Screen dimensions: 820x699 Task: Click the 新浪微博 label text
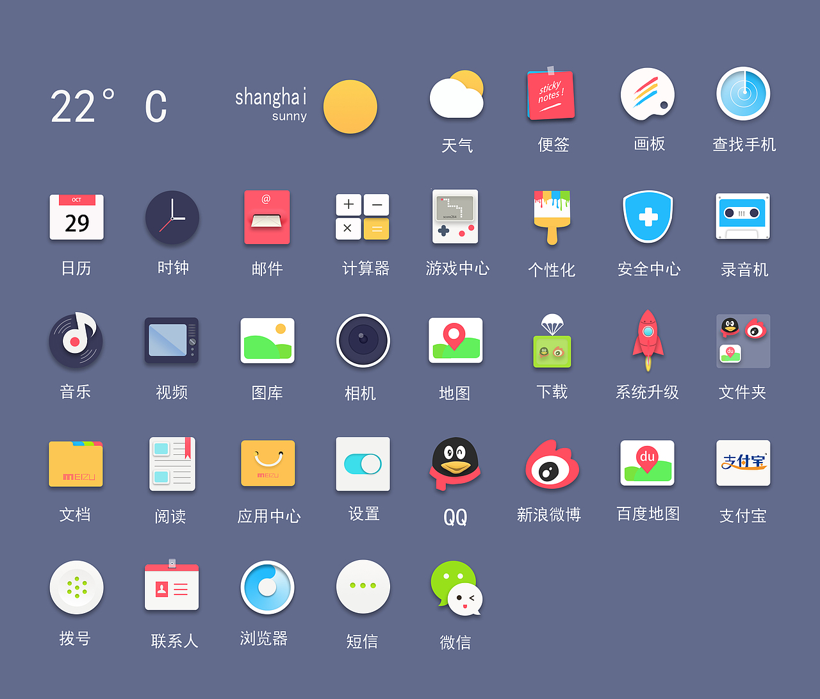coord(549,514)
